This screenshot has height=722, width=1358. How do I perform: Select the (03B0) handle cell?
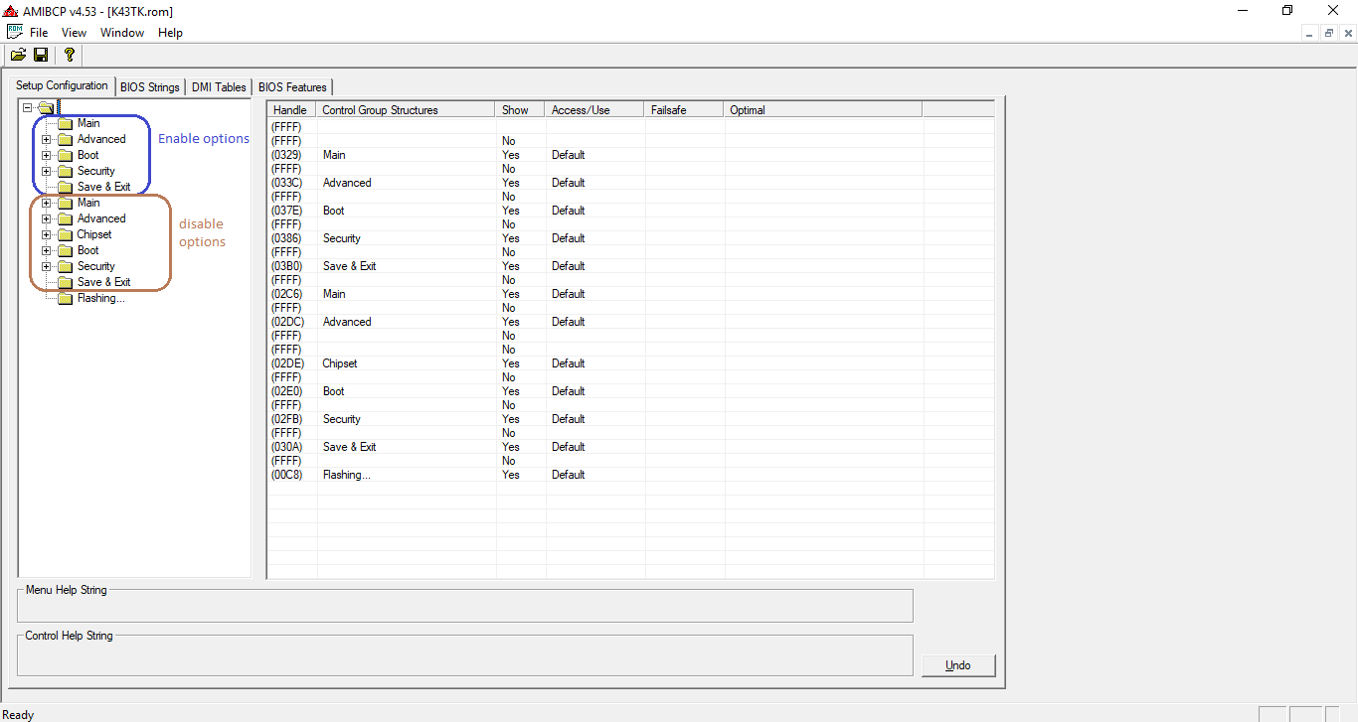pyautogui.click(x=287, y=266)
